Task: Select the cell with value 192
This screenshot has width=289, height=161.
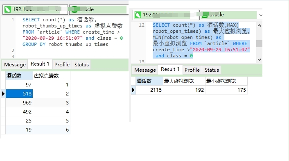Action: pos(184,90)
